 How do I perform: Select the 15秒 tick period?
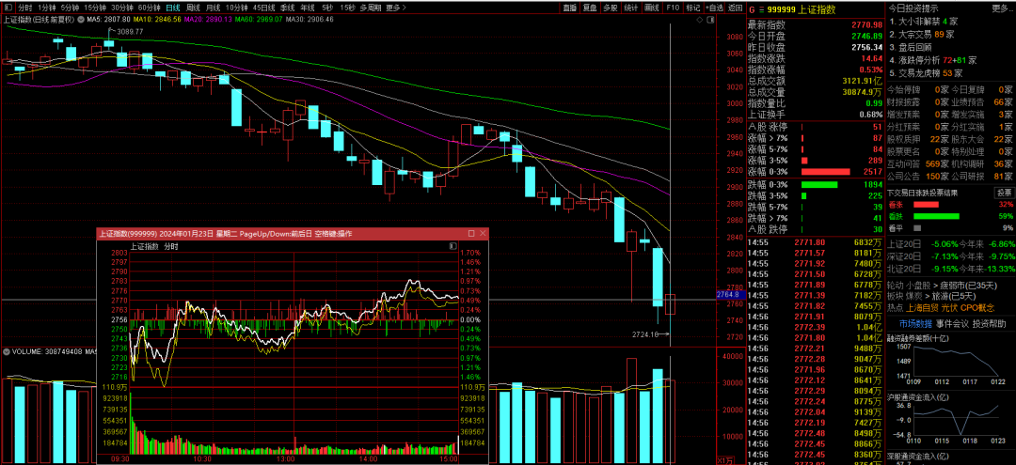[348, 8]
